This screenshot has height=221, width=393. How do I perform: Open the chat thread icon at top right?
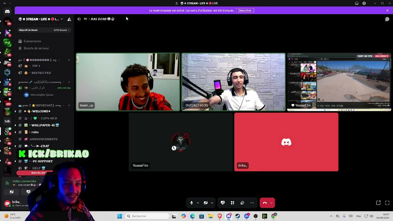pyautogui.click(x=387, y=19)
